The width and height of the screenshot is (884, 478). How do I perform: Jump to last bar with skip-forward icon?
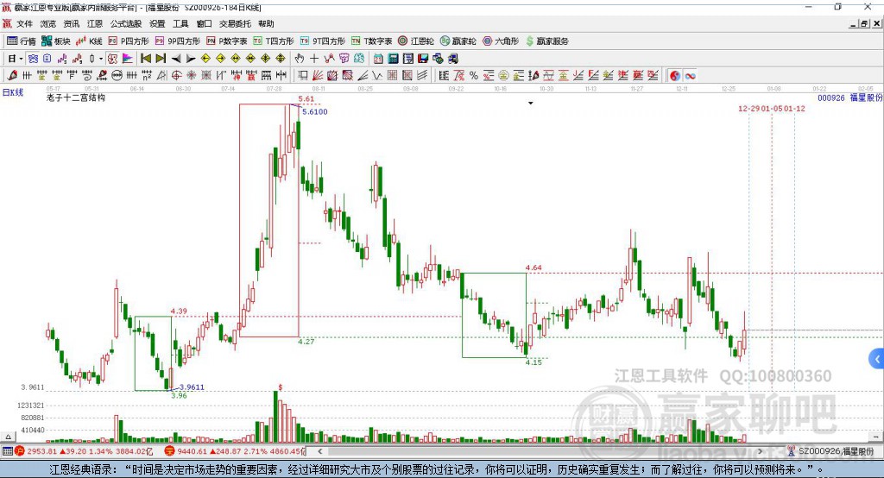(x=161, y=59)
